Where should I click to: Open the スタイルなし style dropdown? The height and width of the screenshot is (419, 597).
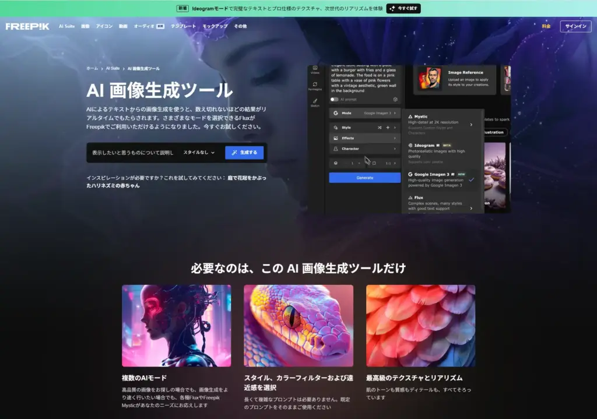199,153
